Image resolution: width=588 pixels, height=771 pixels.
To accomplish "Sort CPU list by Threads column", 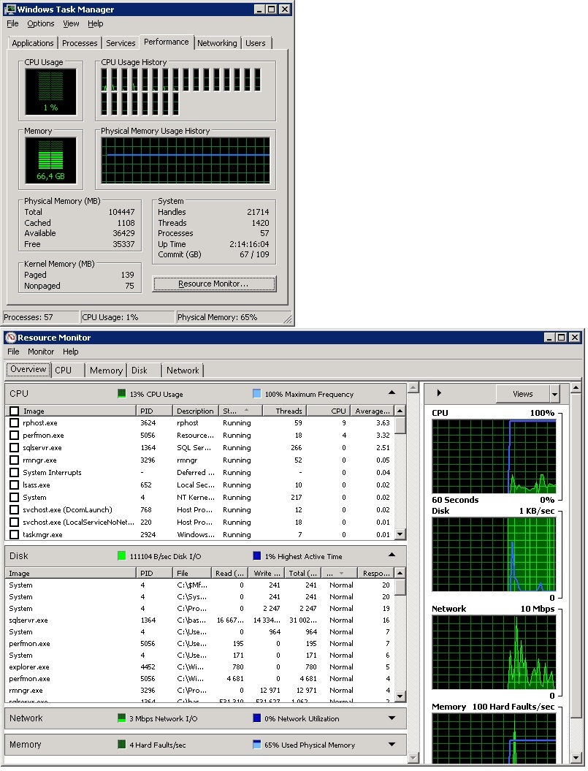I will pos(285,411).
